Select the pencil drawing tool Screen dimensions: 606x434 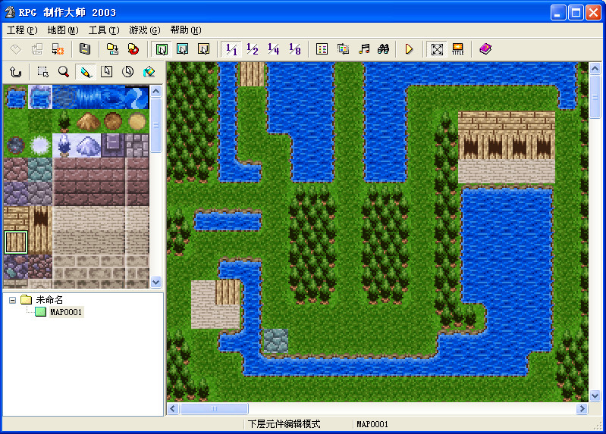coord(86,72)
